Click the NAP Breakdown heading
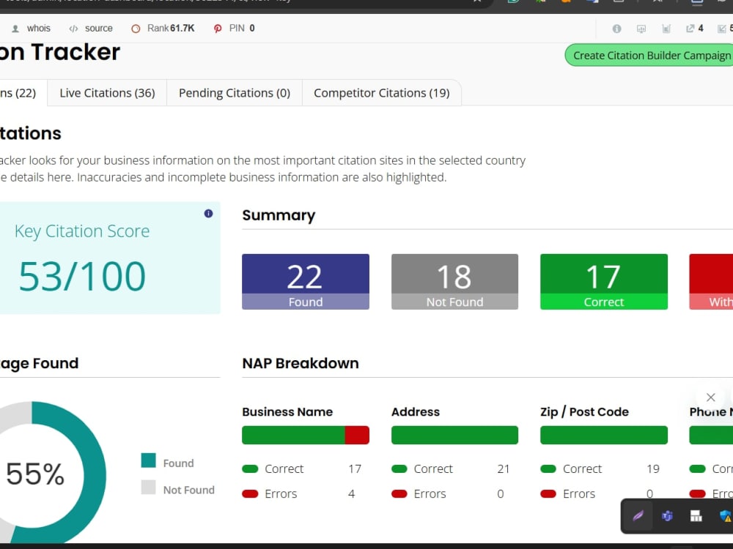Screen dimensions: 733x549 pos(300,363)
